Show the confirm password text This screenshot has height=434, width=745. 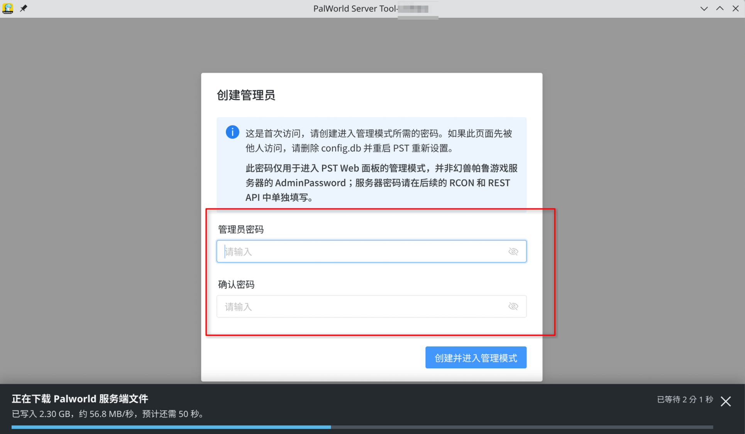click(x=513, y=306)
